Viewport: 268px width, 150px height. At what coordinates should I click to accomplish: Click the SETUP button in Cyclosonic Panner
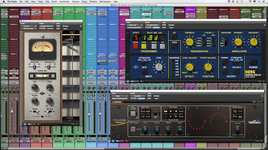(x=260, y=102)
